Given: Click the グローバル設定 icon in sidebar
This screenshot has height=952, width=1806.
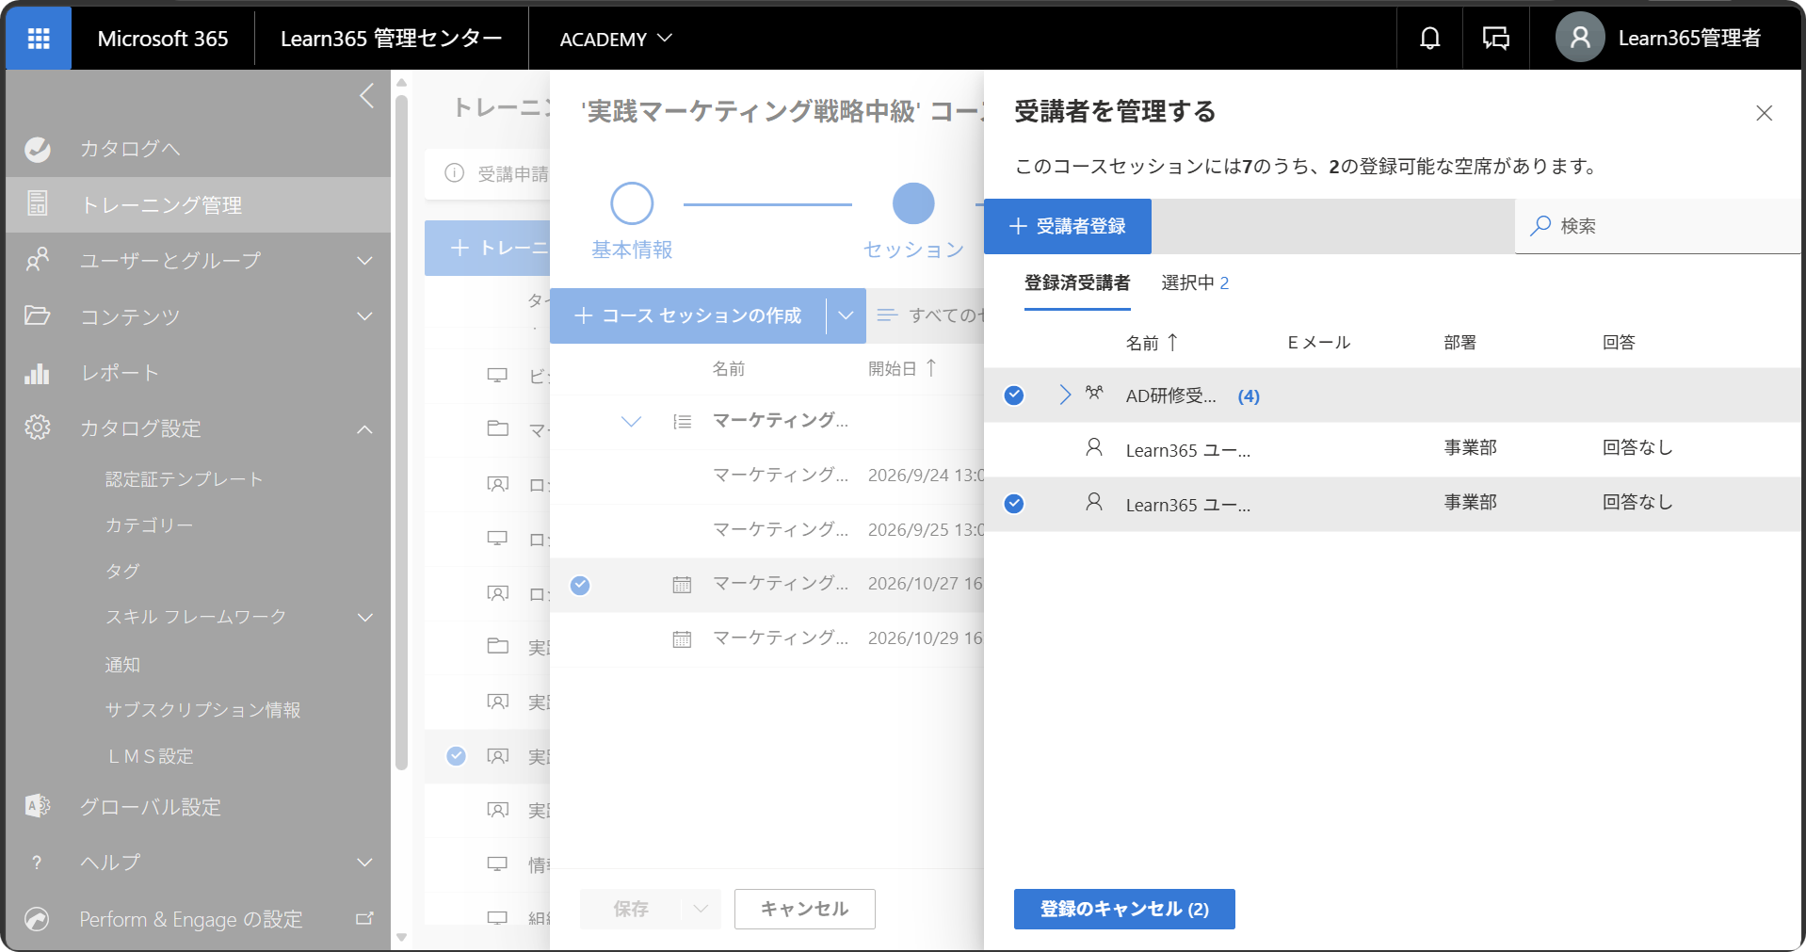Looking at the screenshot, I should pos(38,806).
